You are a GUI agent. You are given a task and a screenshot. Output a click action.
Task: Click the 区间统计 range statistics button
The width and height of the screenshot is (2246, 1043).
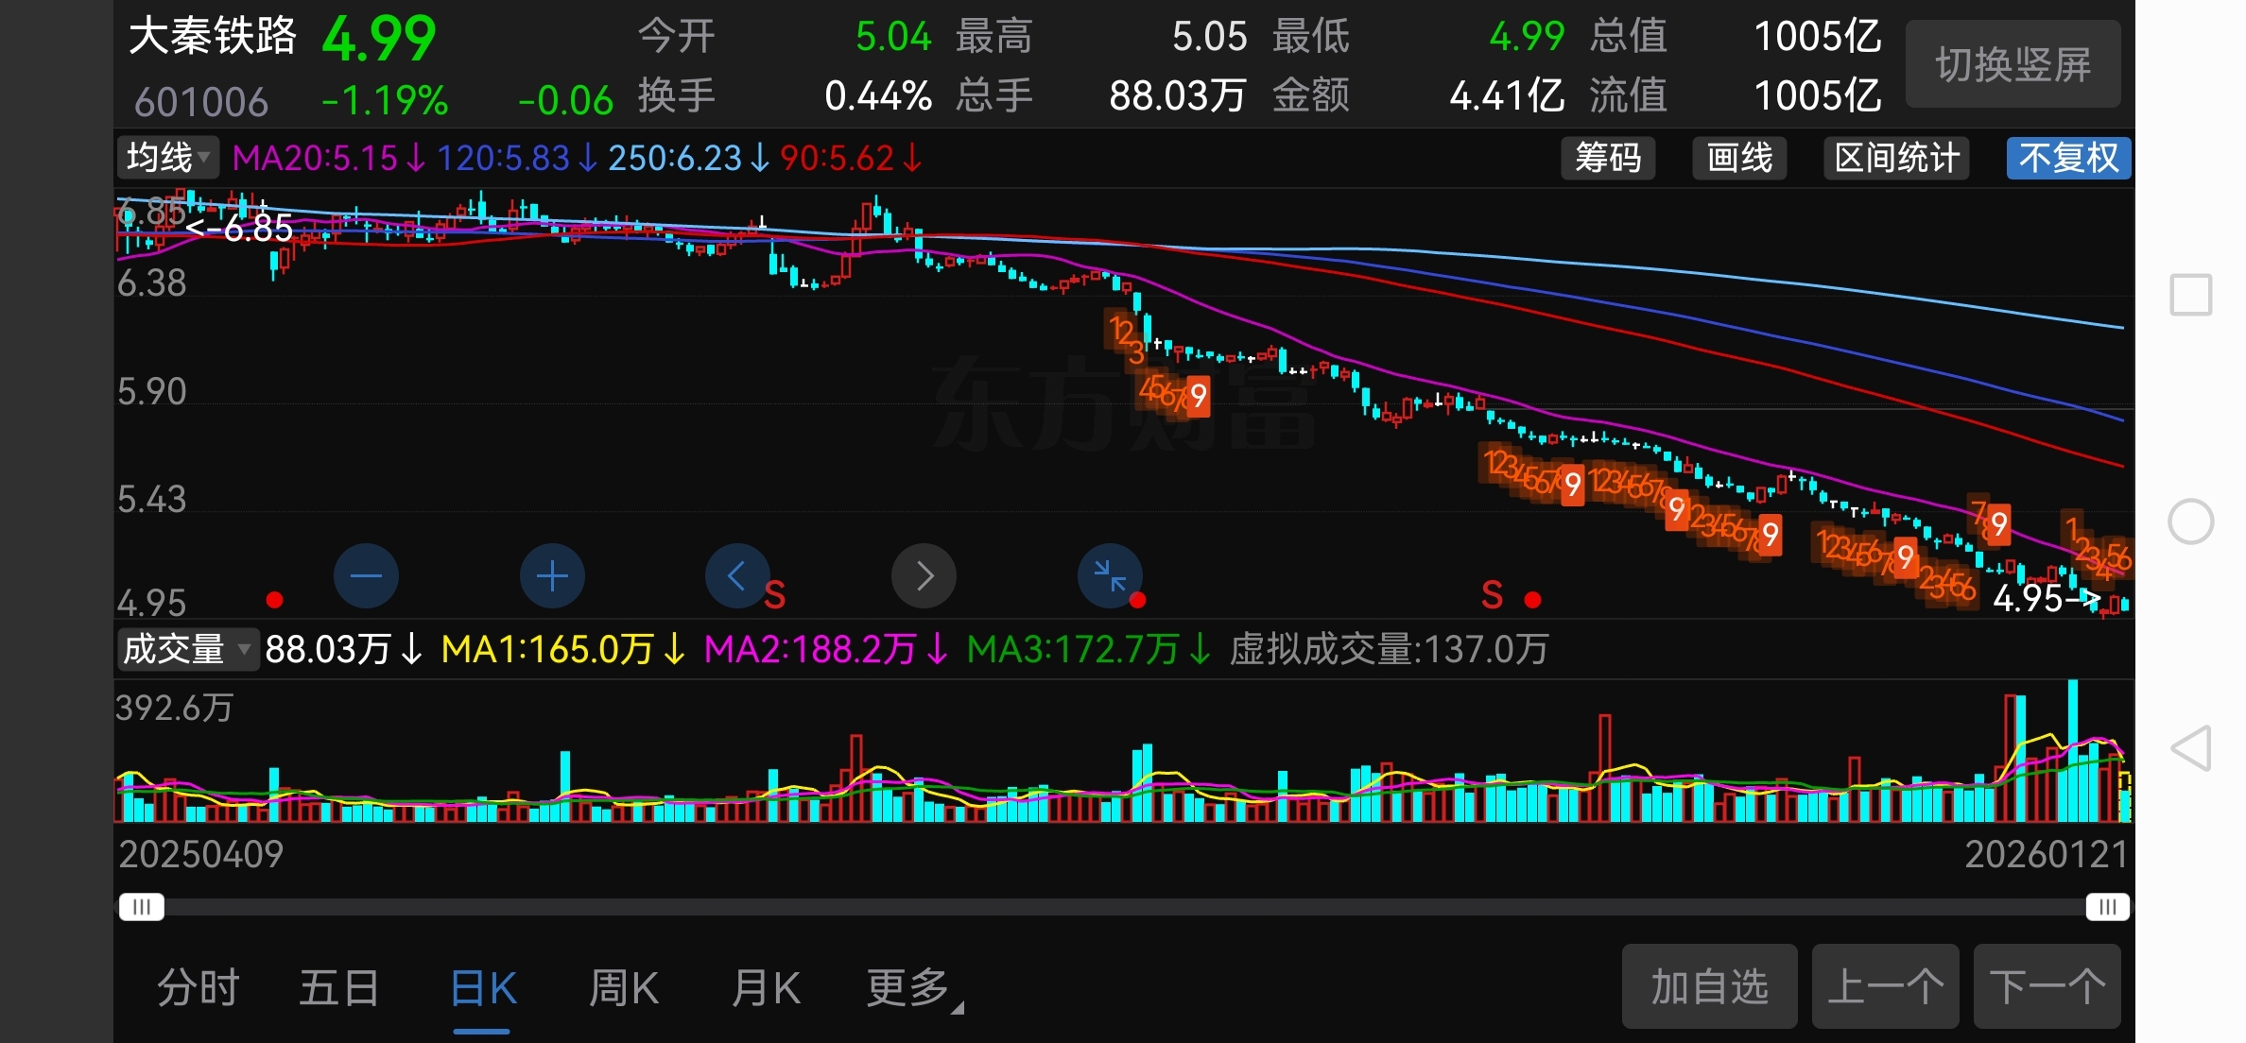(1896, 158)
